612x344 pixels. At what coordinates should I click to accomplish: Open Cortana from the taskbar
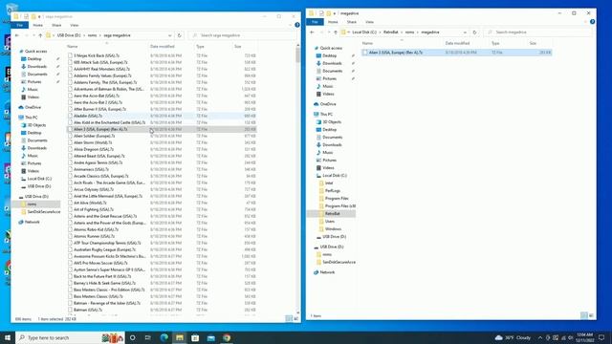coord(132,337)
